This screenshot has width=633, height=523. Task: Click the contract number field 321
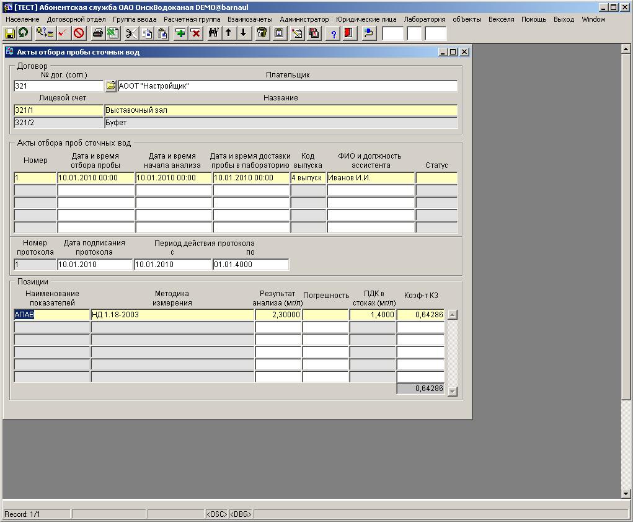[58, 86]
